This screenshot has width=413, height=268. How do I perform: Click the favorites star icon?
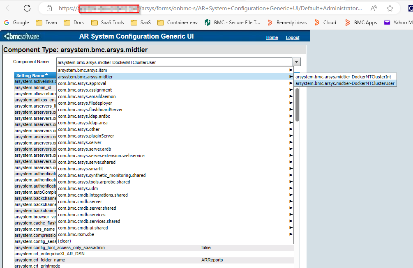tap(390, 8)
